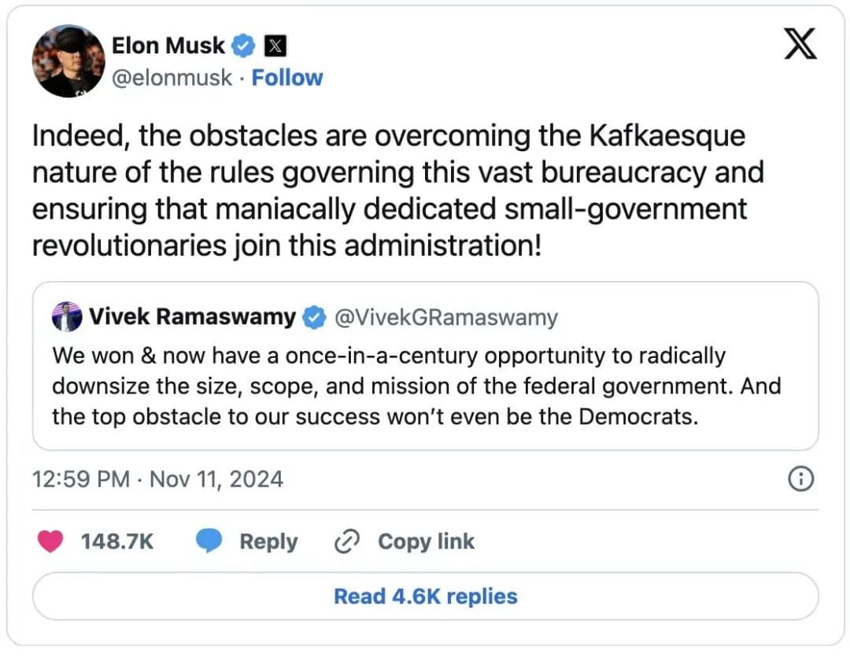Click the blue reply speech bubble icon

point(209,542)
